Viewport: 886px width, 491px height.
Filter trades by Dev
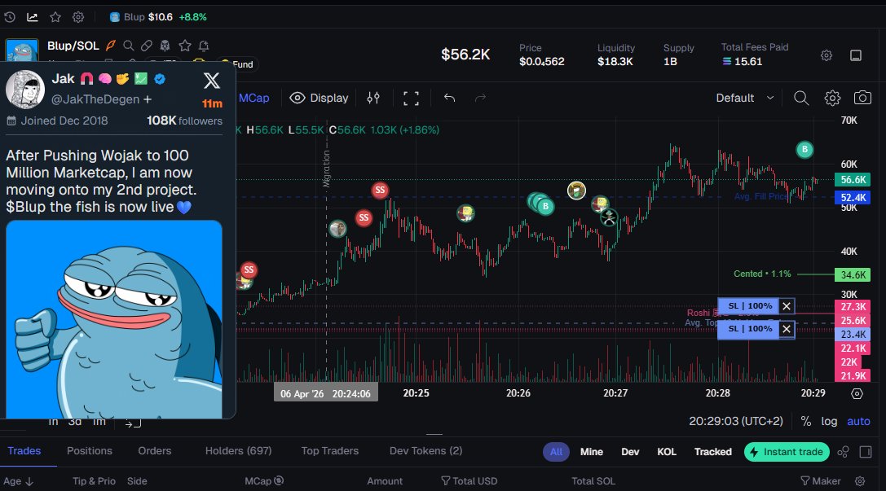pyautogui.click(x=630, y=451)
